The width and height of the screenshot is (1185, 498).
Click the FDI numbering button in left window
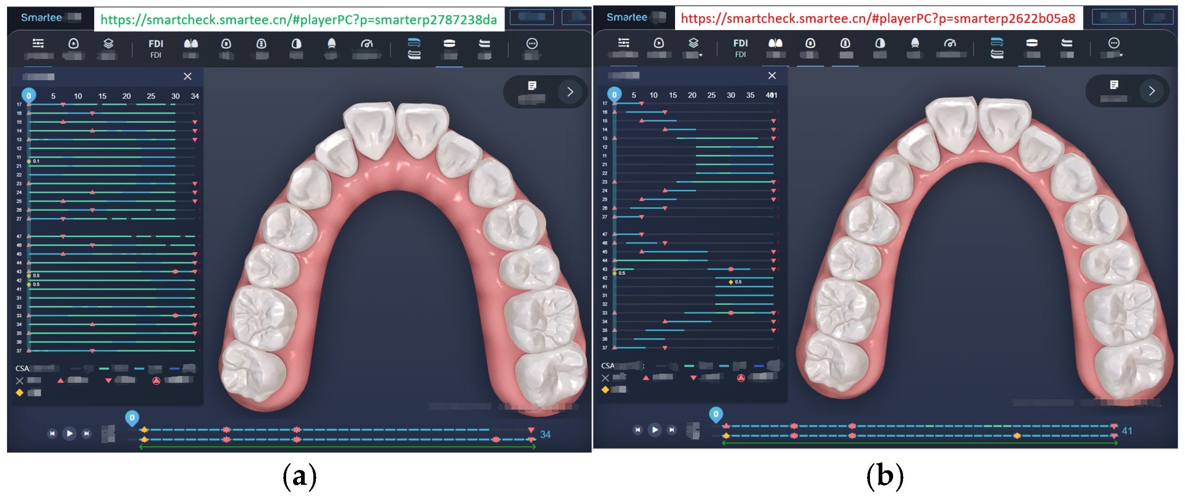[156, 44]
